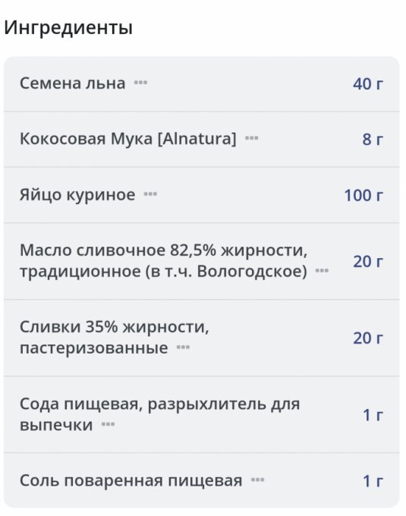Screen dimensions: 406x516
Task: Edit the 20 г amount of butter
Action: [x=368, y=262]
